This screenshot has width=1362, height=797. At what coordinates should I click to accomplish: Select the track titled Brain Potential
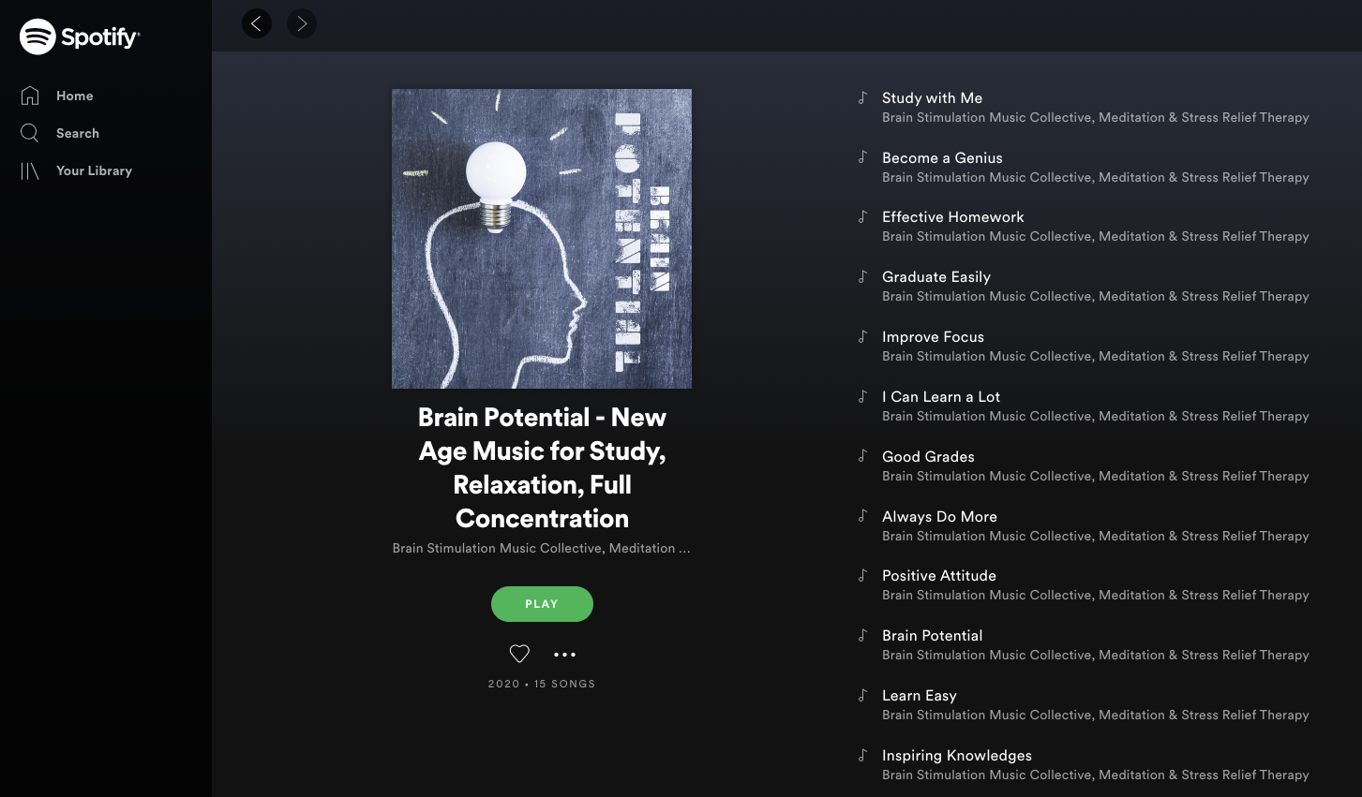coord(932,635)
